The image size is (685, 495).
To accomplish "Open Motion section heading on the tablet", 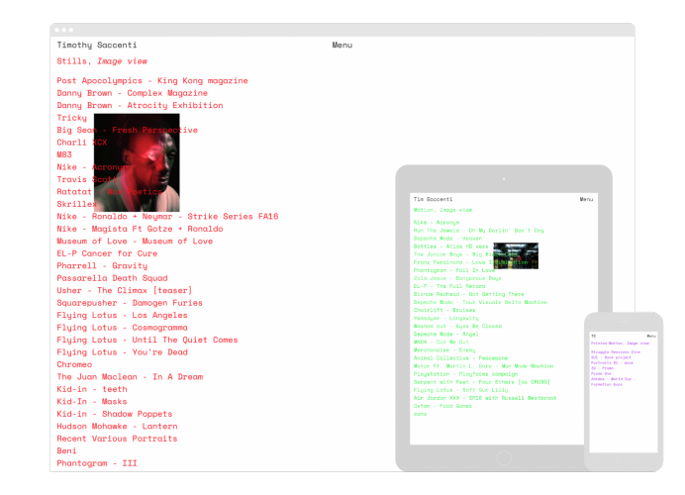I will [x=425, y=210].
